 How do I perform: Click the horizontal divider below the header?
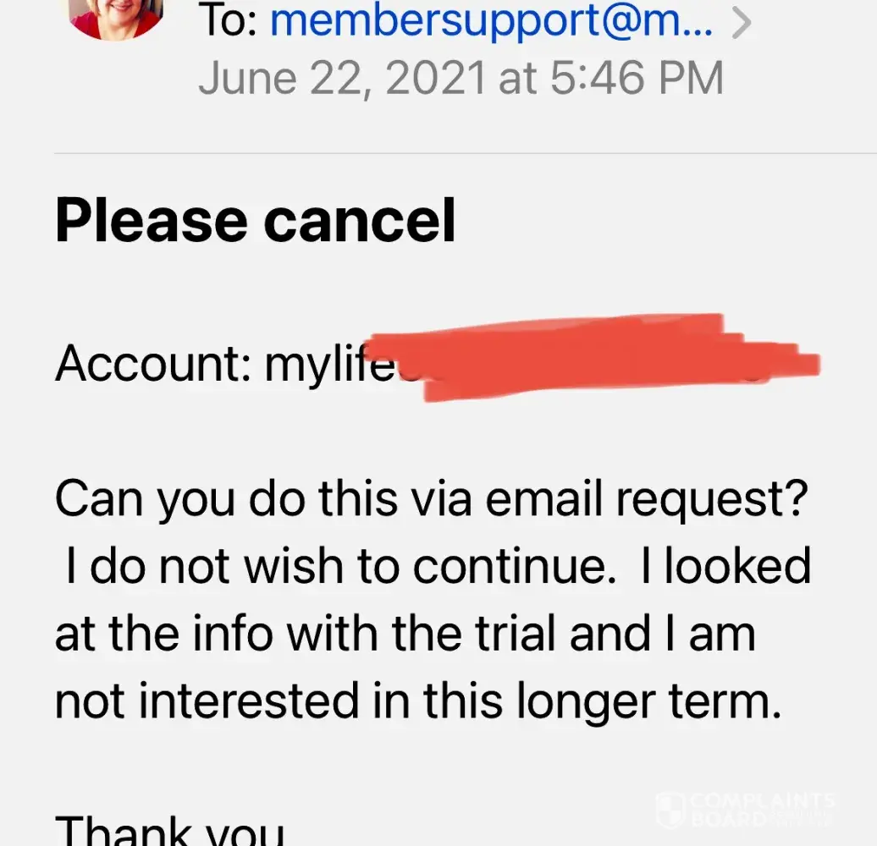click(x=464, y=153)
